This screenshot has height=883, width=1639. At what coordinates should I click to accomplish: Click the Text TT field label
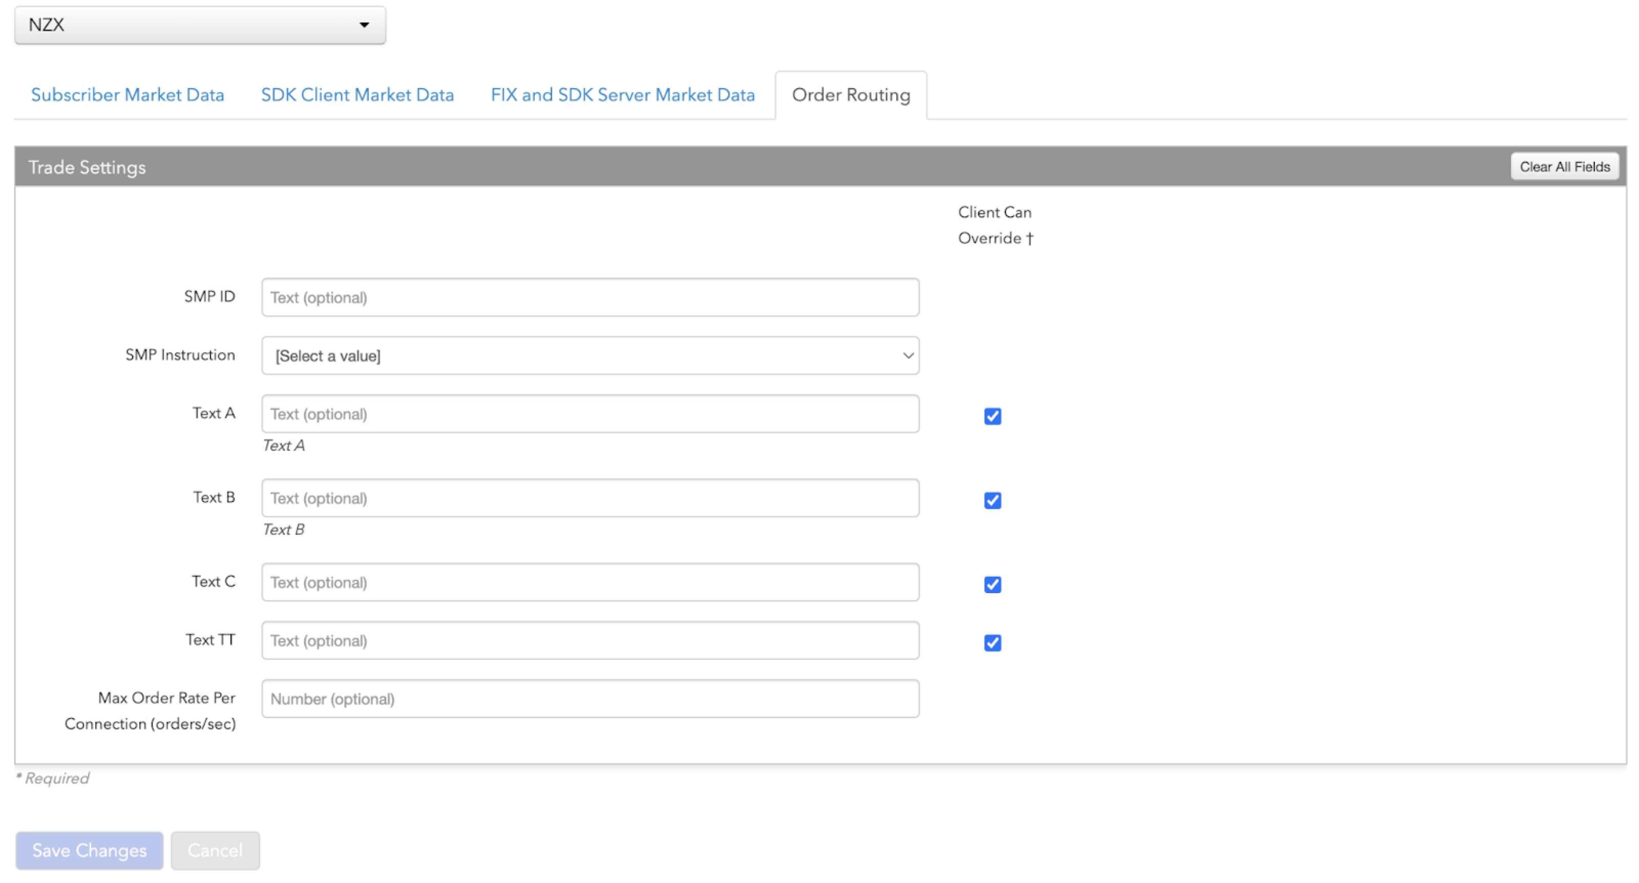click(x=210, y=640)
